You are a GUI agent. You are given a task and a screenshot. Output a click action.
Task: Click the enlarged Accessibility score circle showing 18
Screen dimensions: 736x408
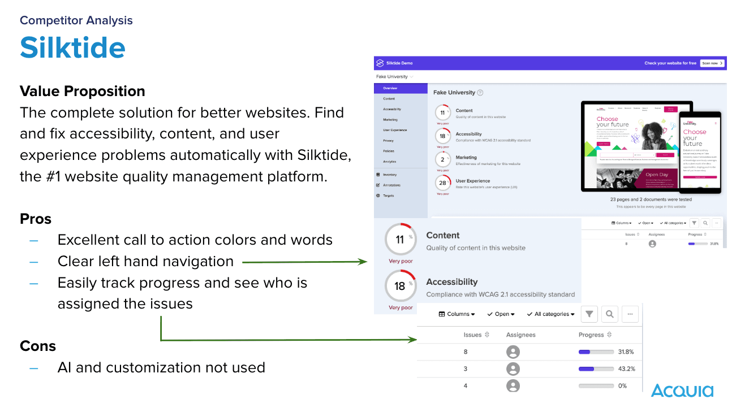[401, 286]
